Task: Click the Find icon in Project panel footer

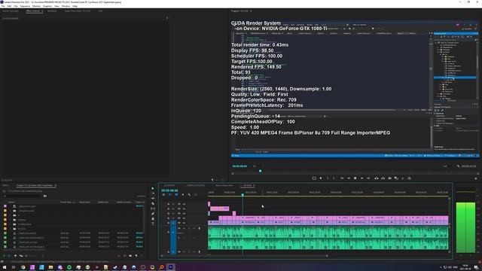Action: tap(125, 256)
